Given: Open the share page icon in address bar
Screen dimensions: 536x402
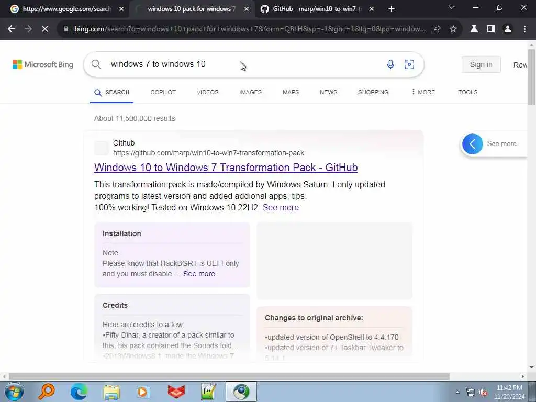Looking at the screenshot, I should [437, 29].
